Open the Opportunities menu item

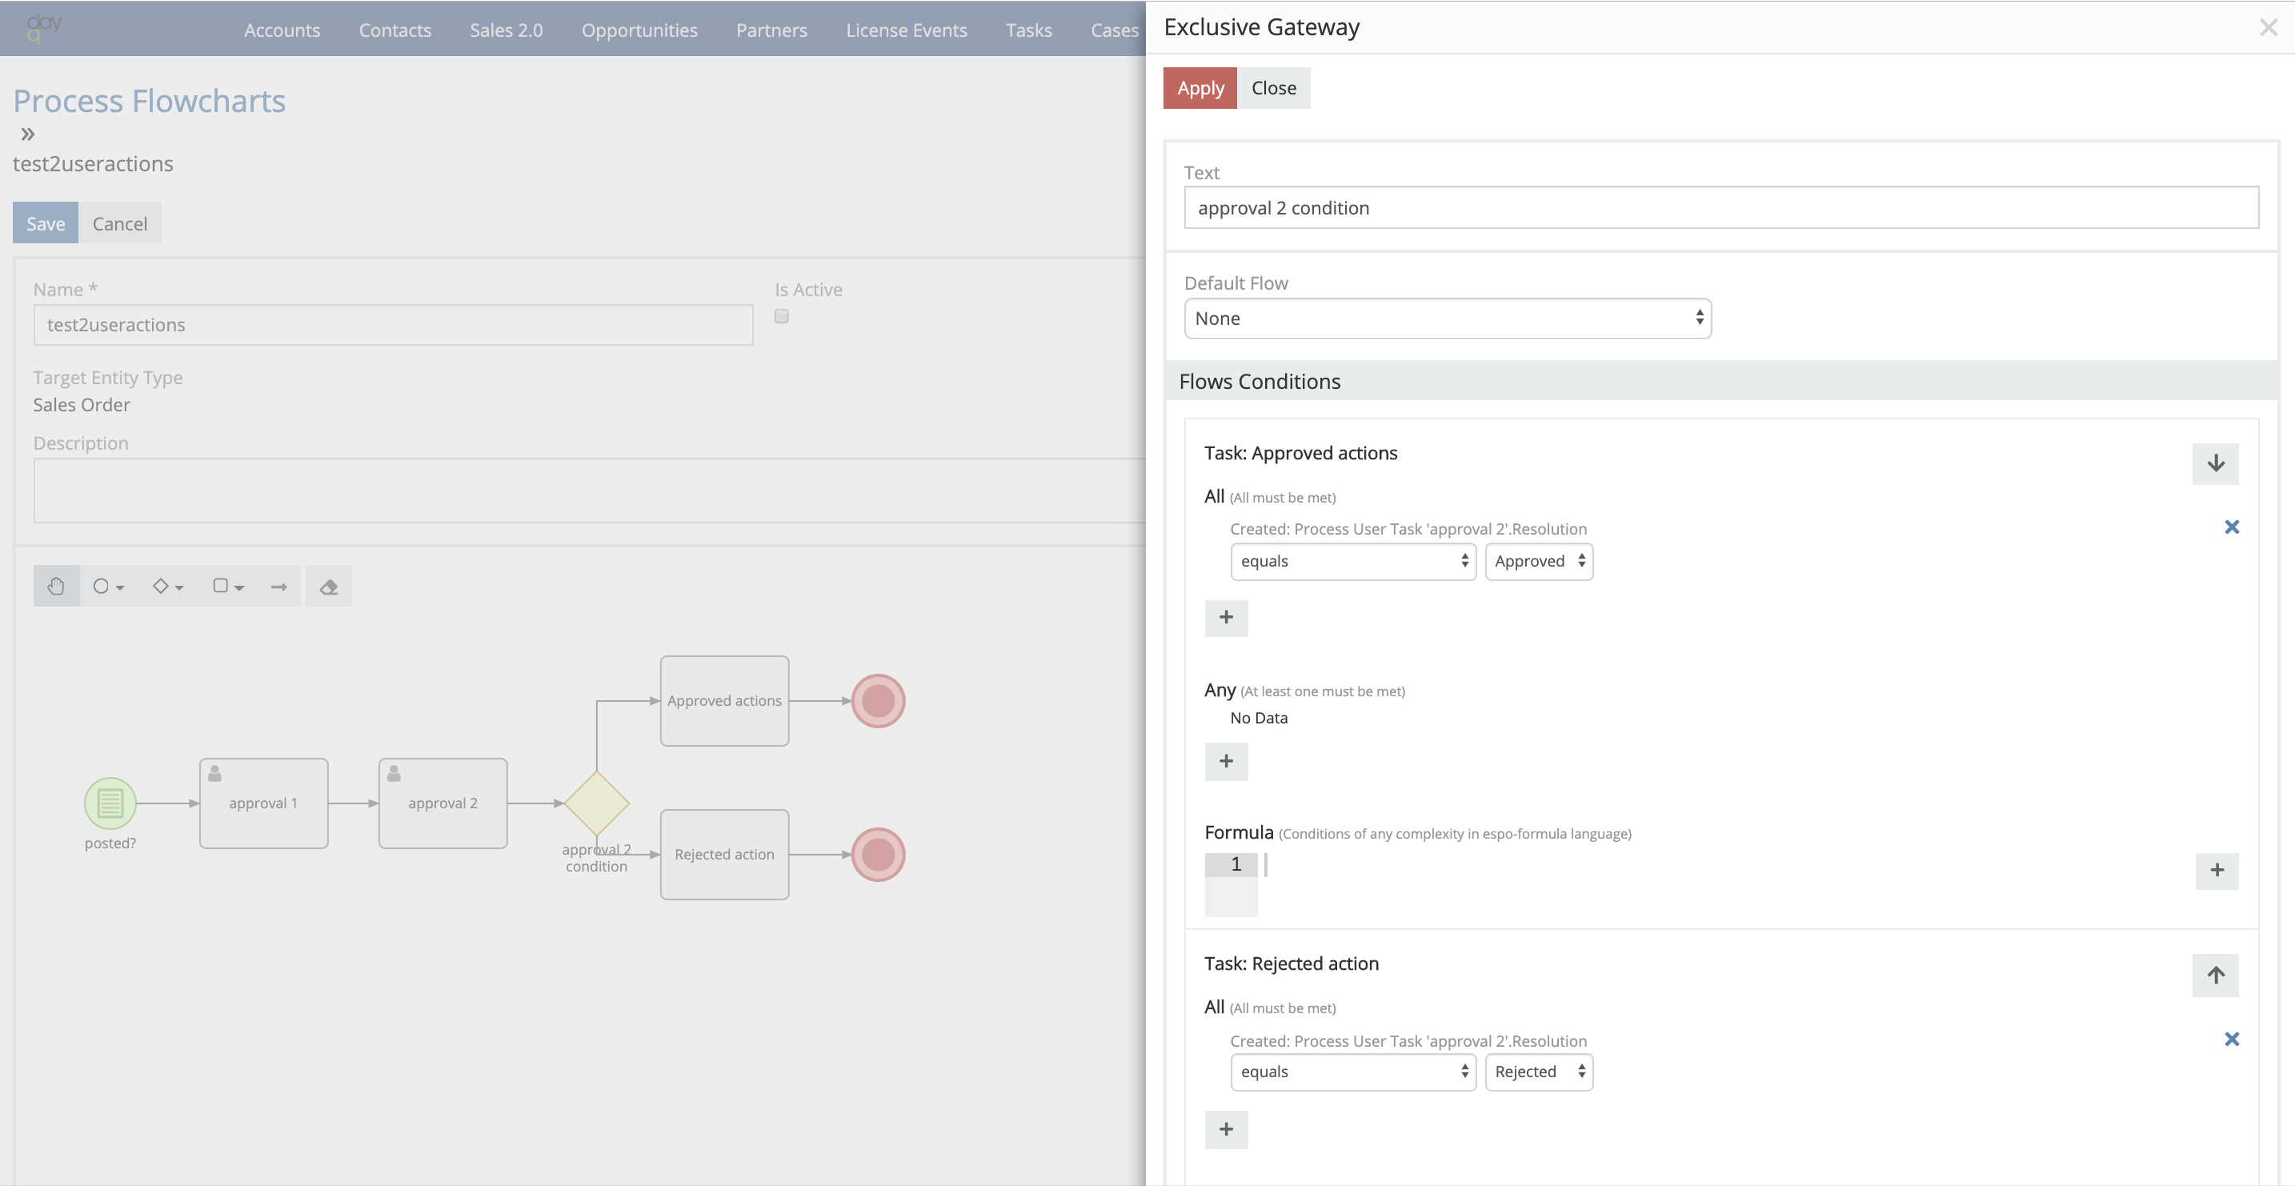(639, 30)
